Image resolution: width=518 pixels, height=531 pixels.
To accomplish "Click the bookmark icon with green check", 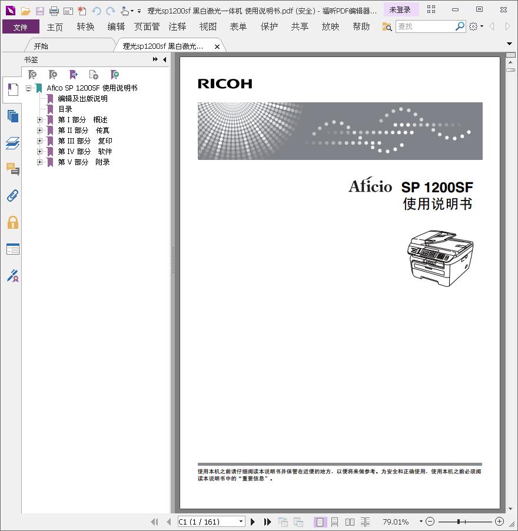I will 115,75.
